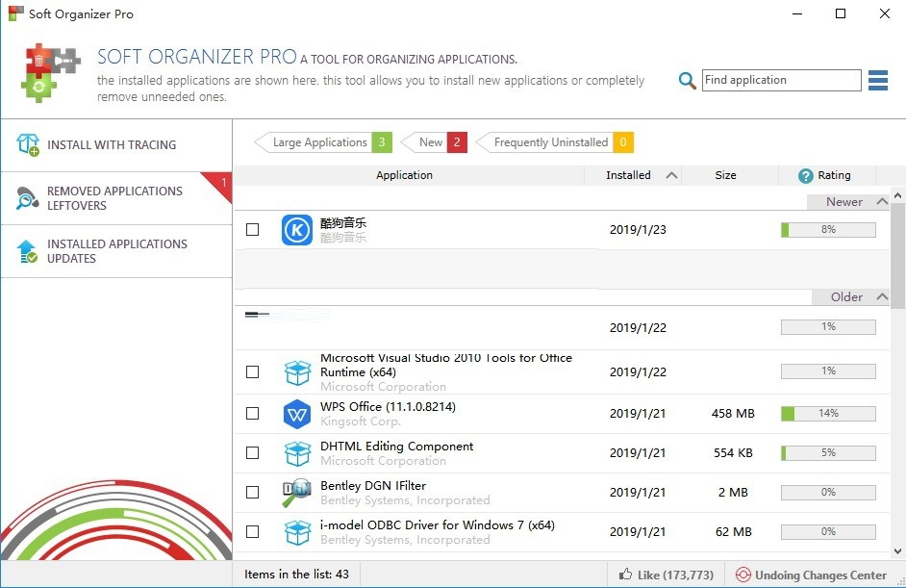
Task: Click the list scrollbar down arrow
Action: pyautogui.click(x=897, y=551)
